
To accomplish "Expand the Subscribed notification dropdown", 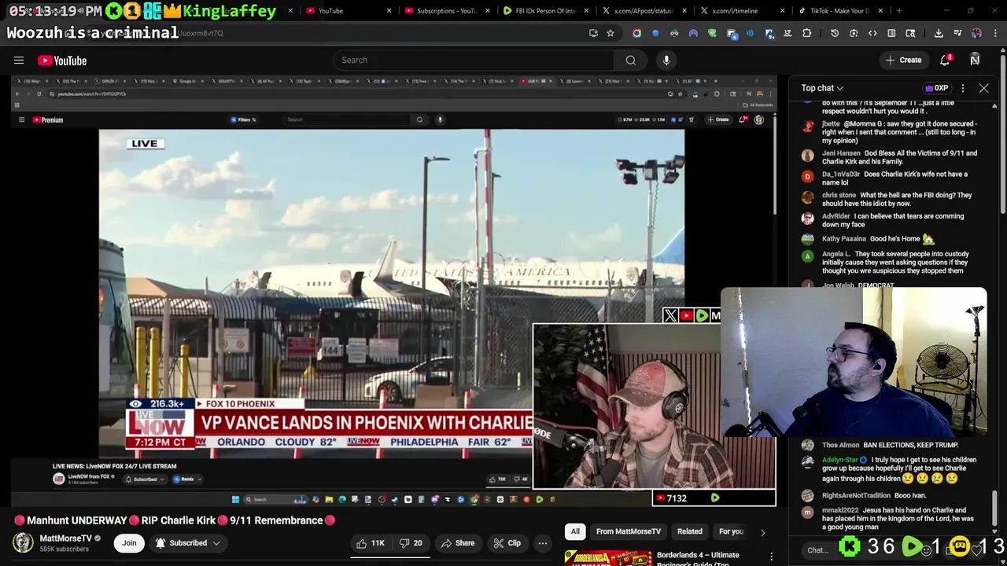I will pyautogui.click(x=188, y=543).
